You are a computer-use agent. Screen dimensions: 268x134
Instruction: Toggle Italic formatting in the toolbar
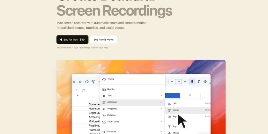point(198,82)
